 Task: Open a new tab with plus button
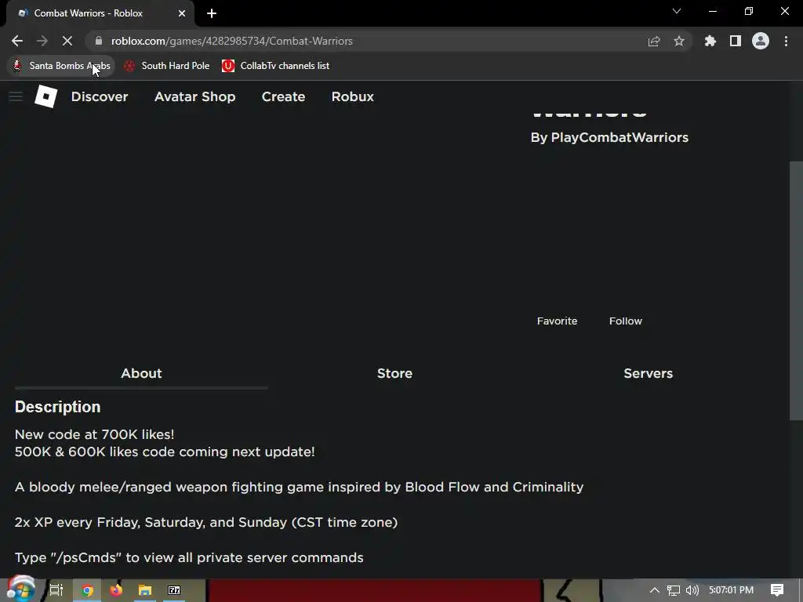click(x=212, y=13)
